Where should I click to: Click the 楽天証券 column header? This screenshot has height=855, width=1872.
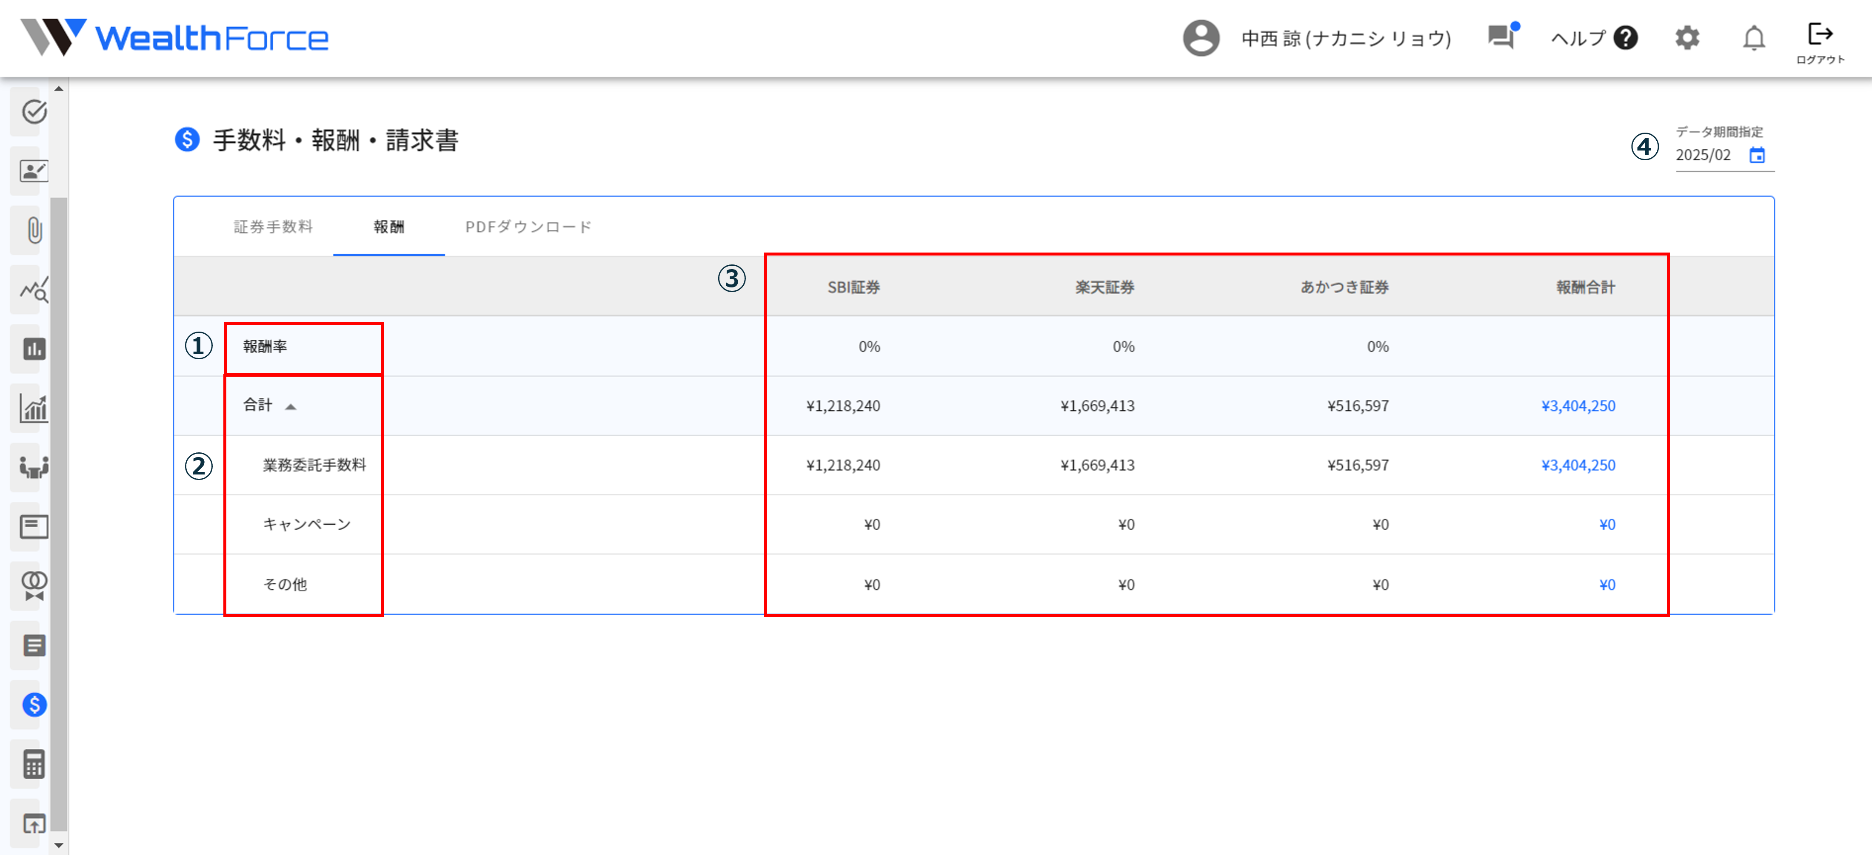tap(1104, 288)
